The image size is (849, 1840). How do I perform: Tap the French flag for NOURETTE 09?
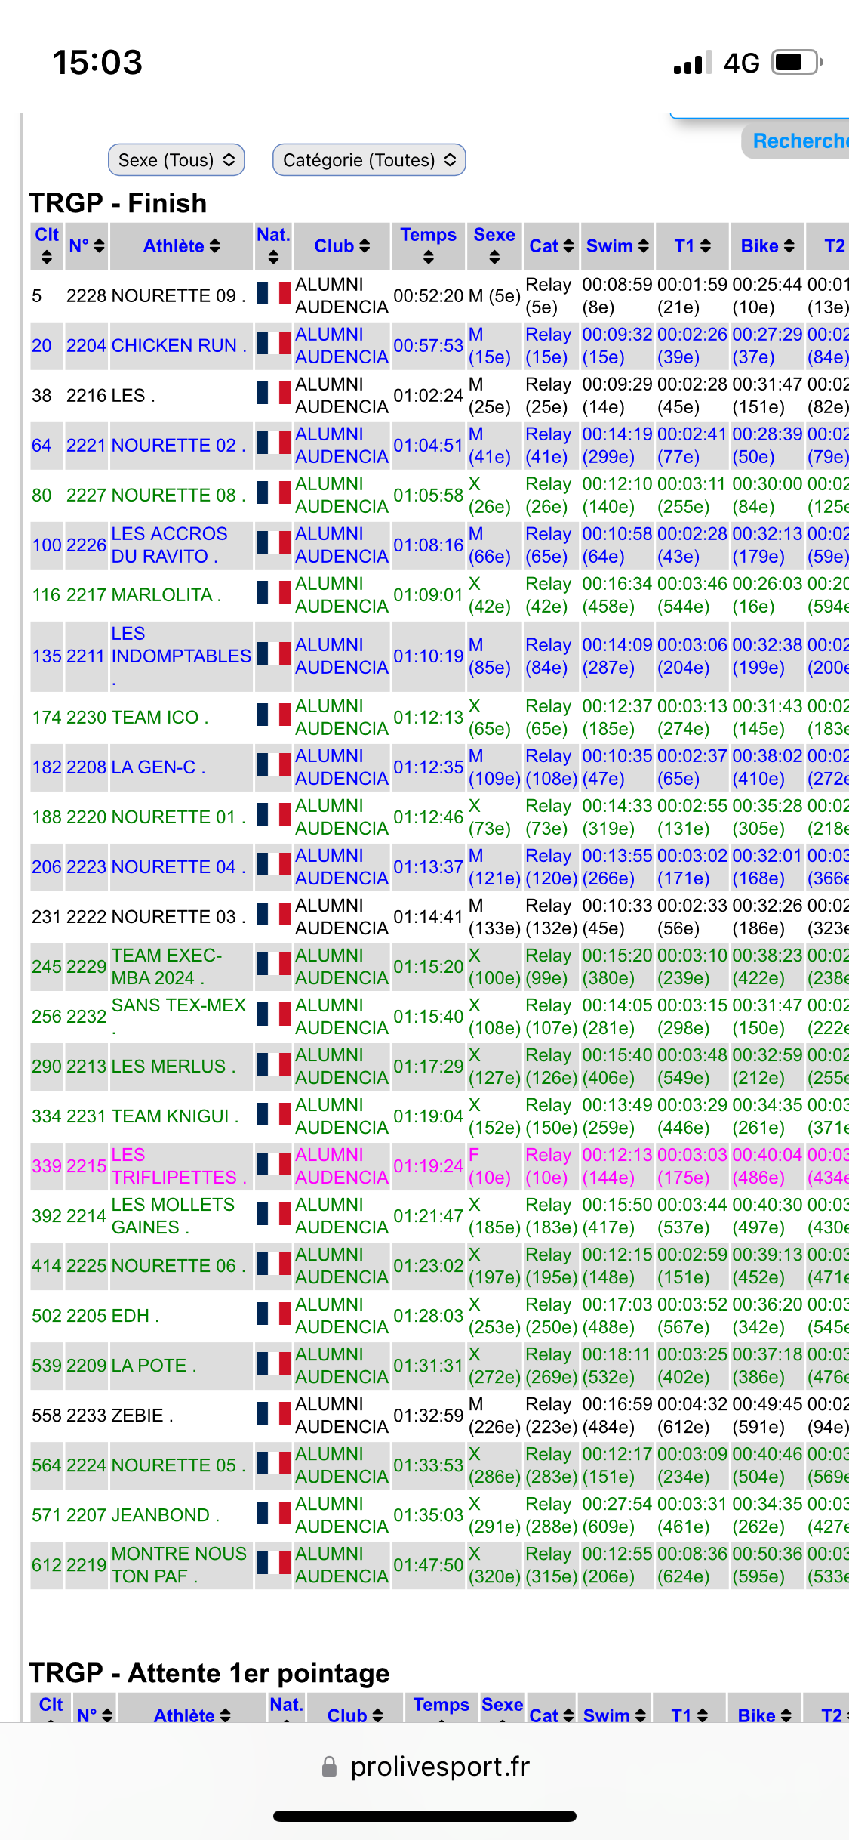(273, 294)
